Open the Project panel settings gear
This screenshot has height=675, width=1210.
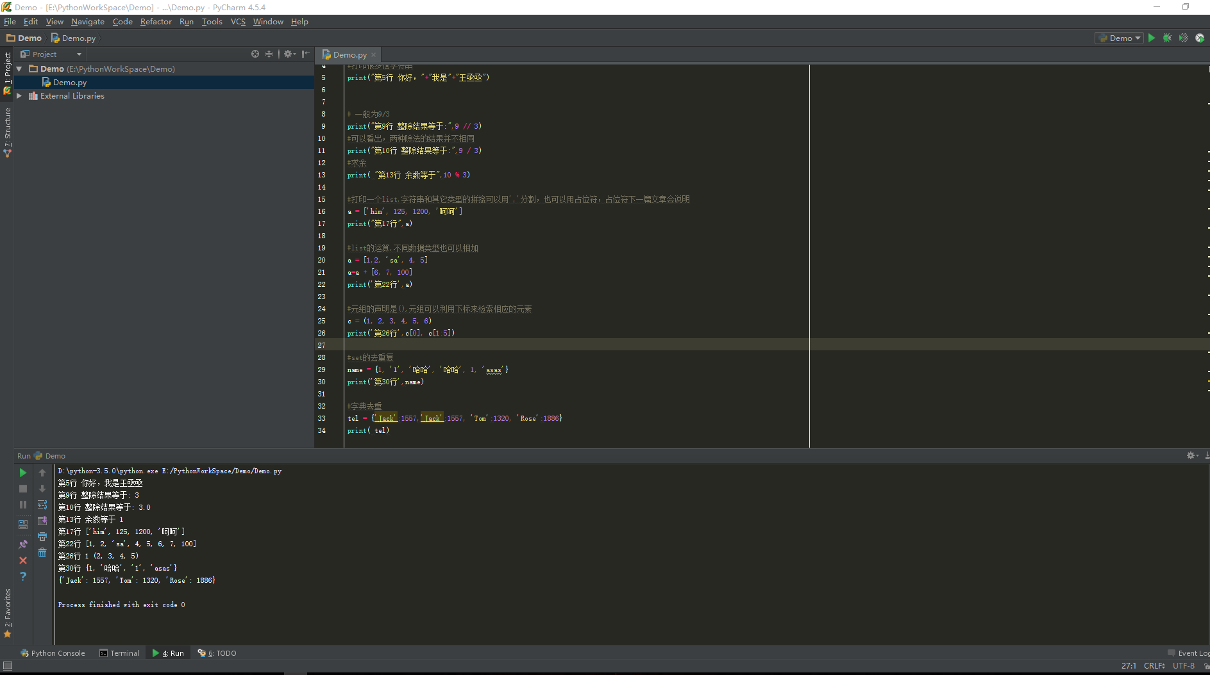[x=289, y=54]
